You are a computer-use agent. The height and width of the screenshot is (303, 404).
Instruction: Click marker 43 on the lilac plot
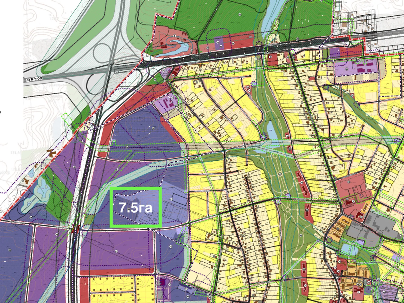tap(172, 98)
